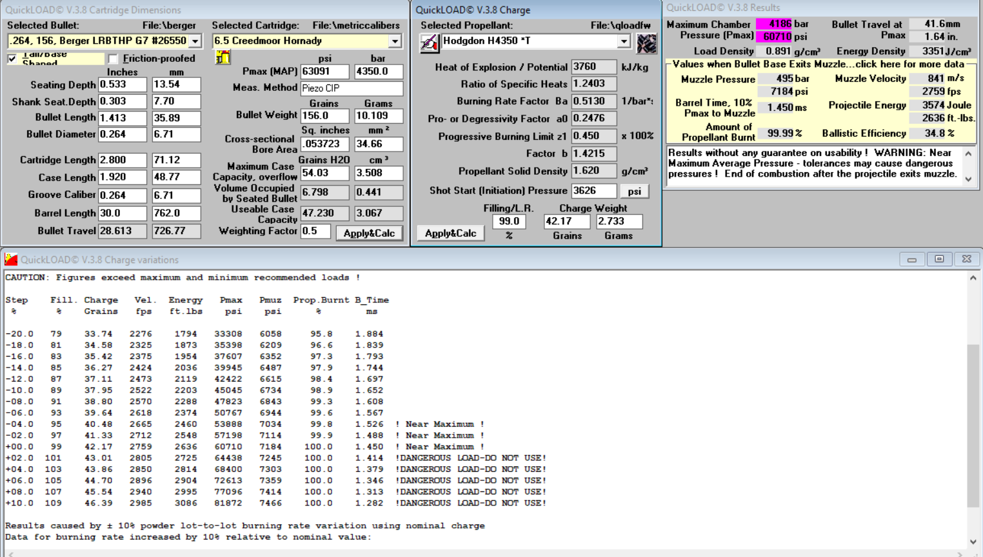The width and height of the screenshot is (983, 557).
Task: Click the Meas. Method Piezo CIP field
Action: pos(352,88)
